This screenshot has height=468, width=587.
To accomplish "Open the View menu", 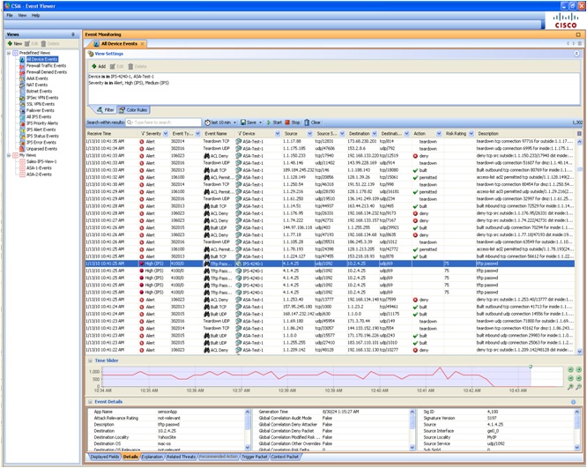I will (x=22, y=15).
